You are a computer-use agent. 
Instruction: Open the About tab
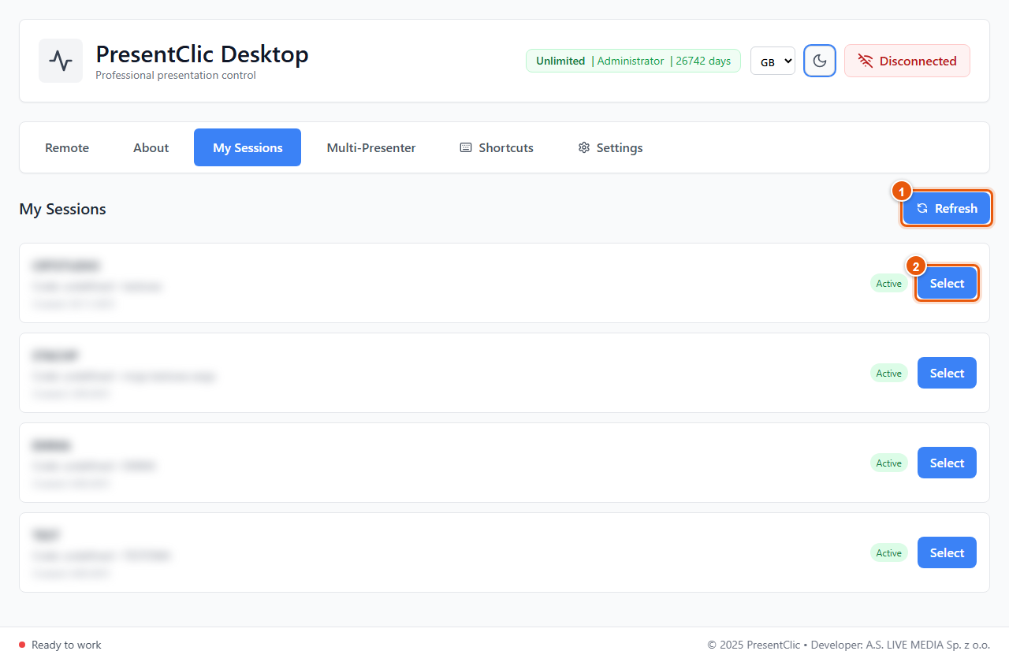[151, 147]
